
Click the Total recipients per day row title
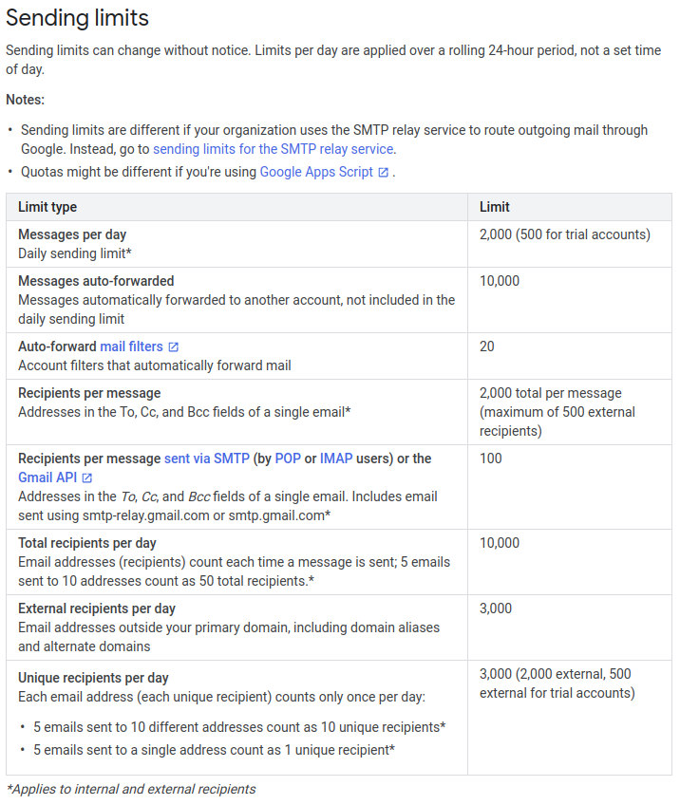(x=87, y=543)
